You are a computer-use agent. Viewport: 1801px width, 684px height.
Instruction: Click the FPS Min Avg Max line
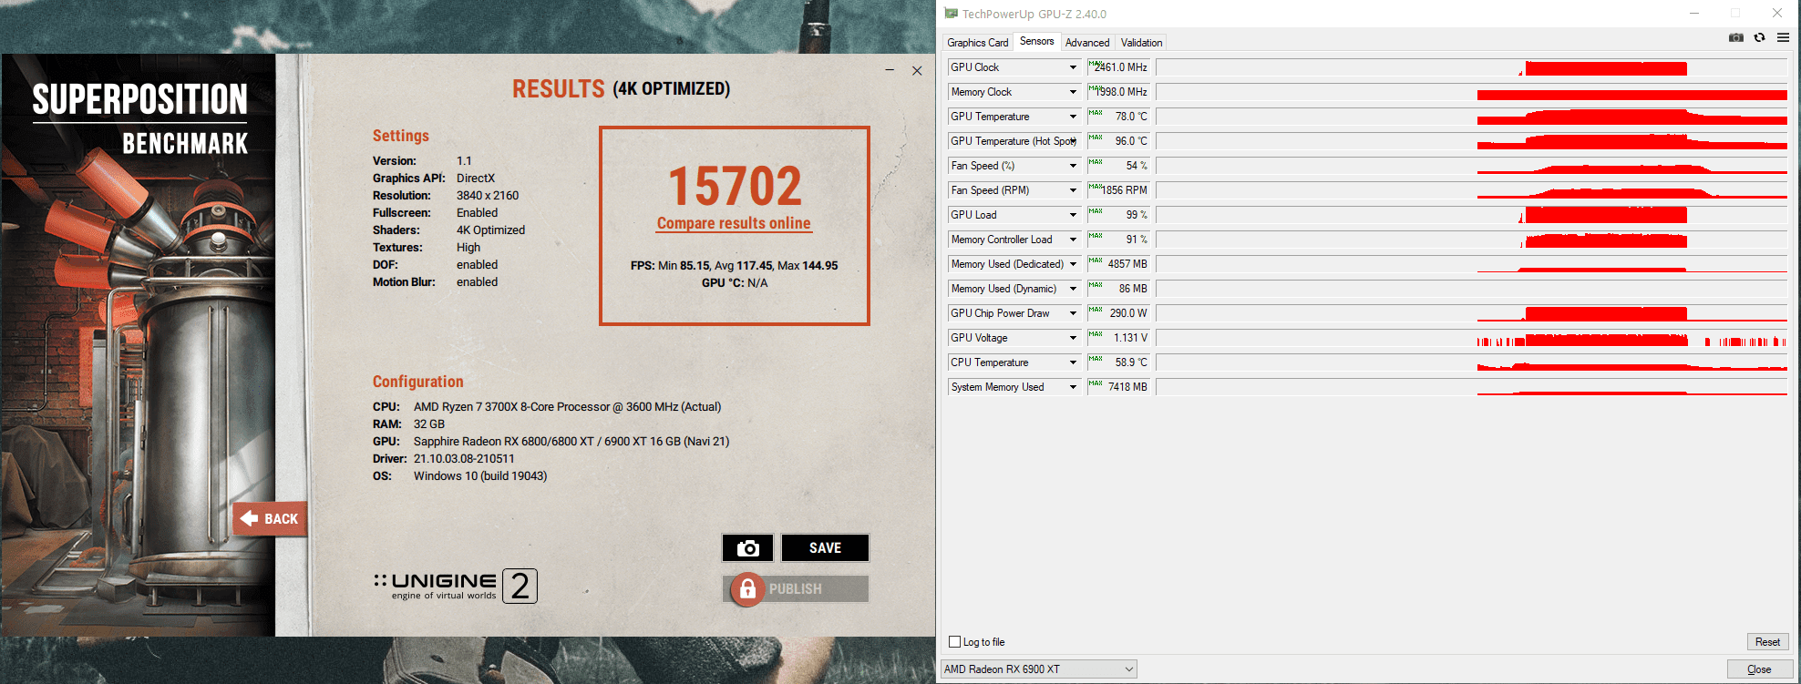pos(734,266)
